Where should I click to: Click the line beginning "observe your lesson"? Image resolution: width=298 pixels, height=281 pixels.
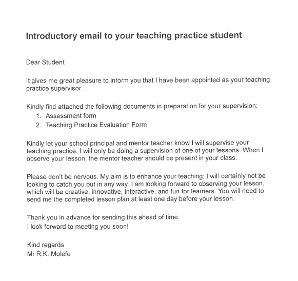click(x=132, y=158)
